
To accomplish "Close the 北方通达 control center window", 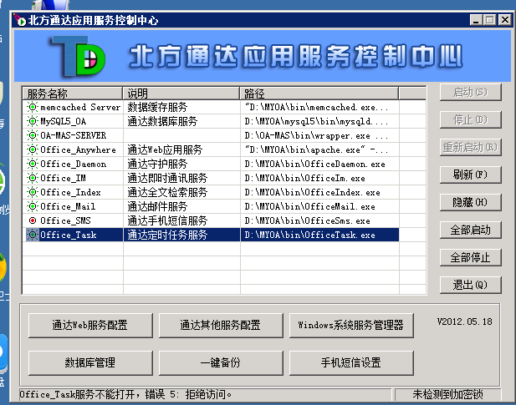I will (x=504, y=20).
